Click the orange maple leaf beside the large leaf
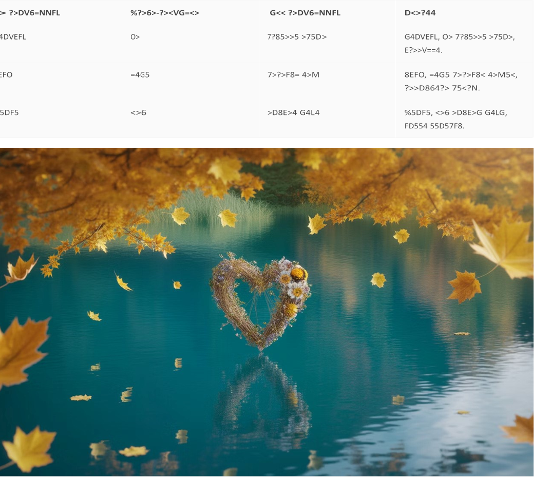 tap(464, 286)
